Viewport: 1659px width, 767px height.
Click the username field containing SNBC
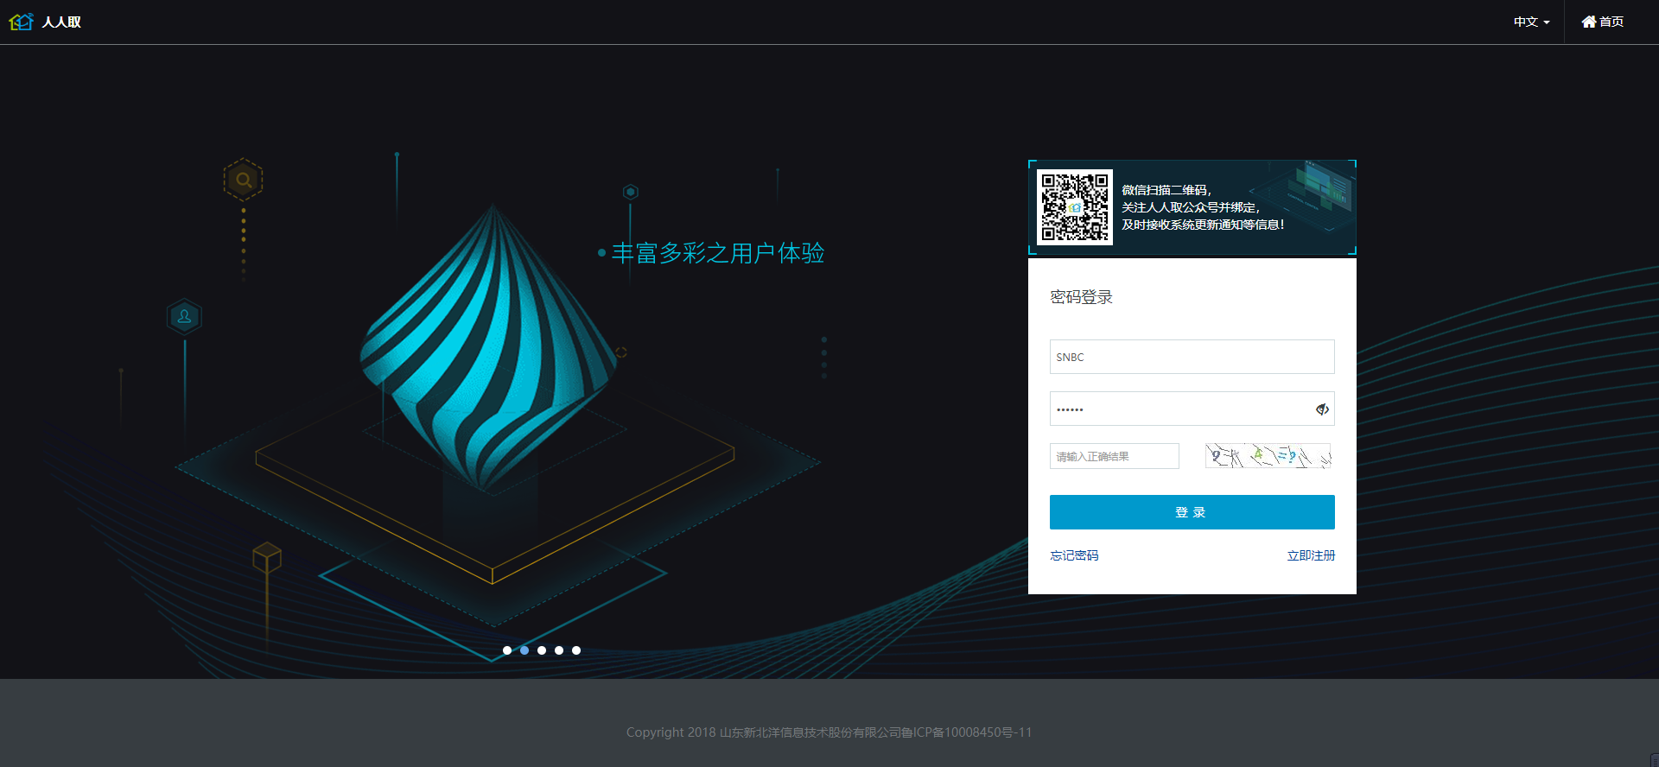[x=1192, y=357]
